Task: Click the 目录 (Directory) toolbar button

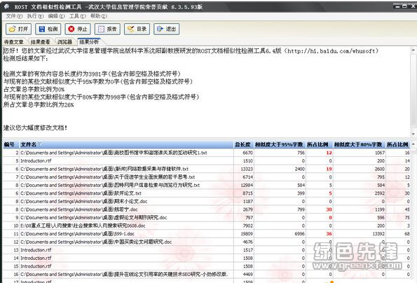Action: (x=137, y=29)
